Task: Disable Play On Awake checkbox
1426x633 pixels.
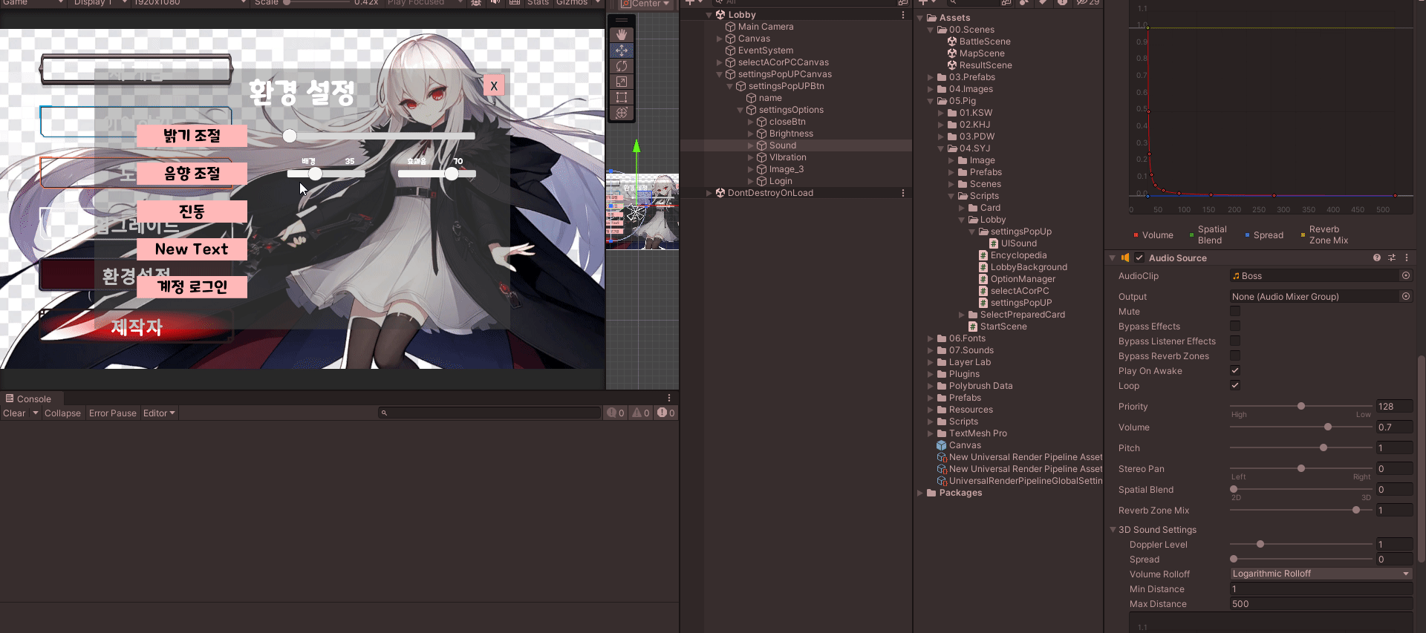Action: pyautogui.click(x=1235, y=371)
